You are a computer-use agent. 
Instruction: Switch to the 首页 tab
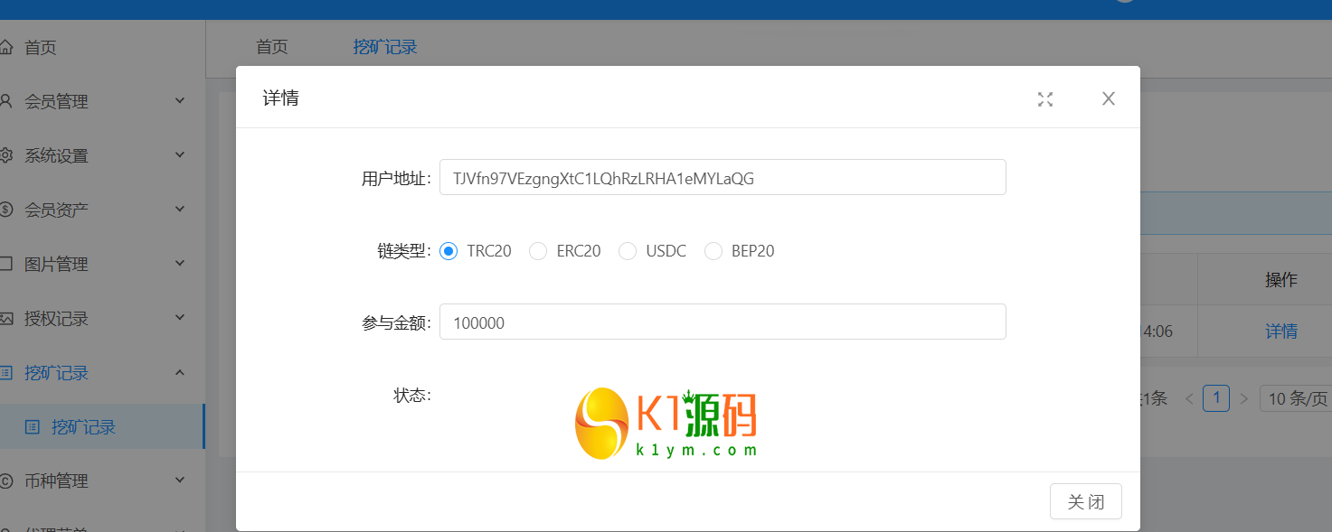coord(272,47)
